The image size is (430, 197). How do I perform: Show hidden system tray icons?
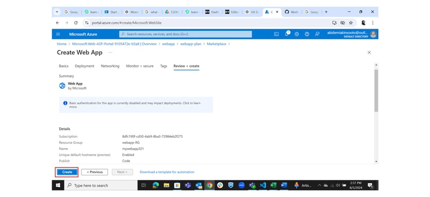[x=319, y=186]
